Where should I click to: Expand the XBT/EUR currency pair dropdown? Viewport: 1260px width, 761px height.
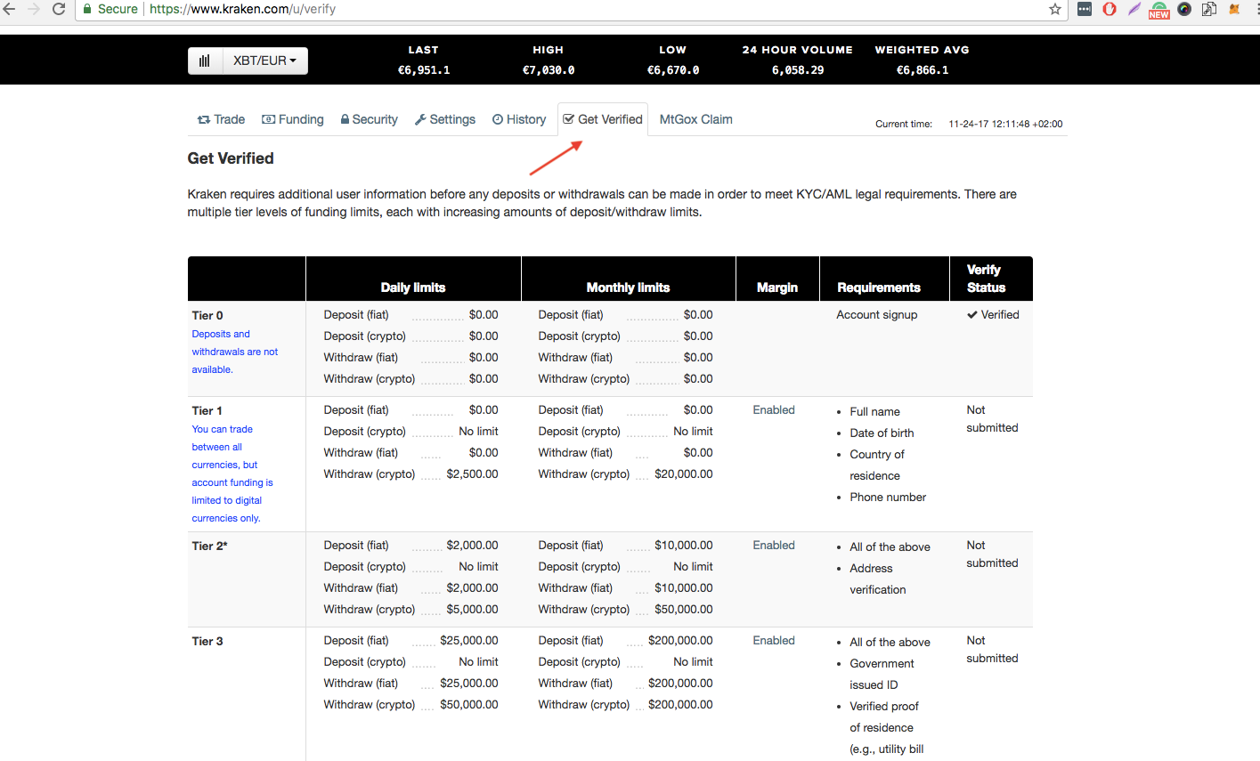click(x=264, y=61)
